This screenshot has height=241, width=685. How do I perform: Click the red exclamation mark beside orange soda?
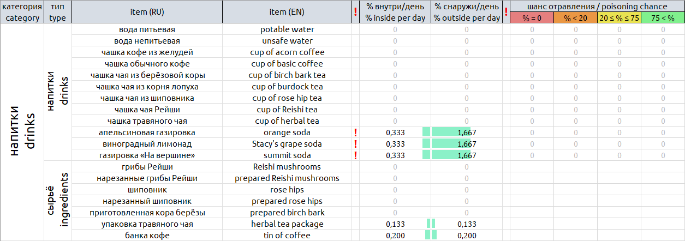[356, 132]
